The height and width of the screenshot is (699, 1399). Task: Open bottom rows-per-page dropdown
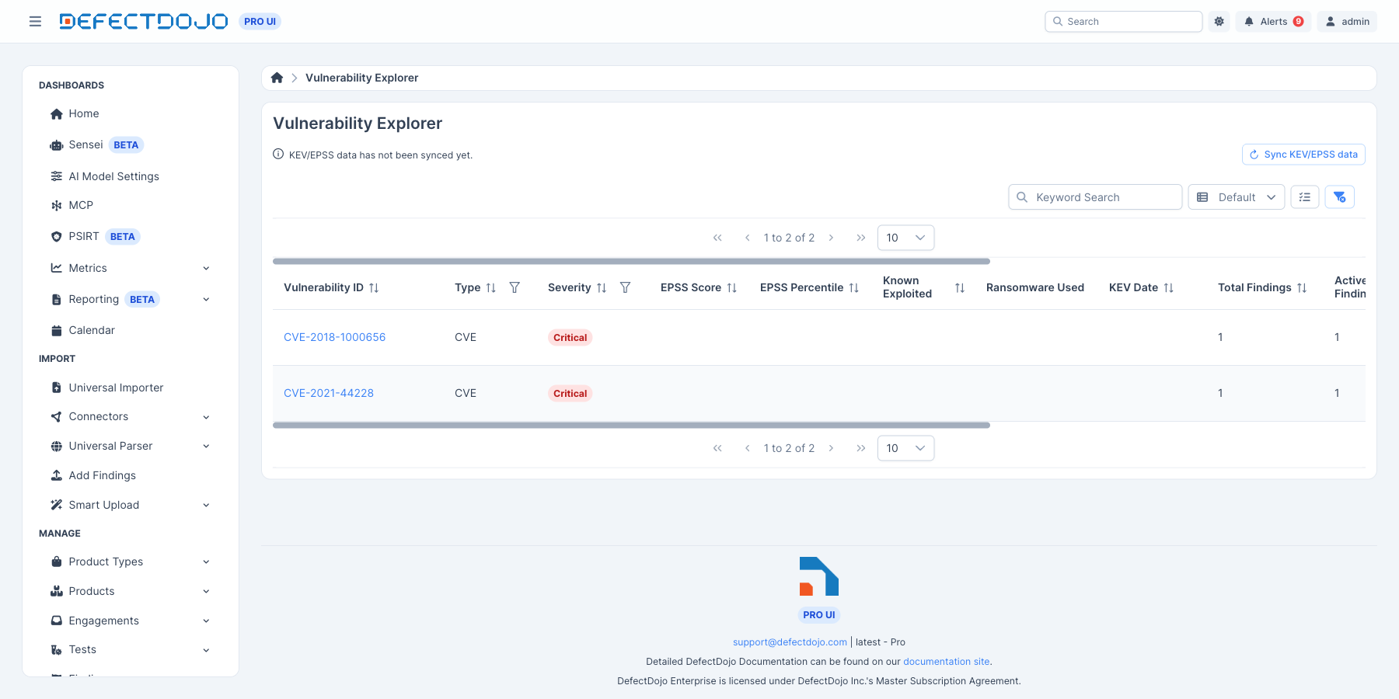905,448
